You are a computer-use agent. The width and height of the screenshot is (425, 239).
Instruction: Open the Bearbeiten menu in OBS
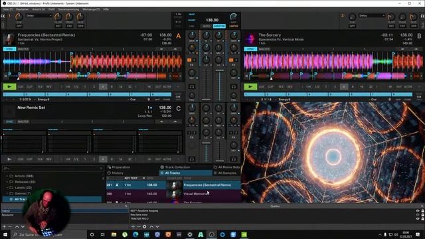tap(23, 9)
